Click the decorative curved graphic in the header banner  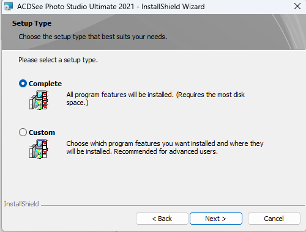click(289, 32)
